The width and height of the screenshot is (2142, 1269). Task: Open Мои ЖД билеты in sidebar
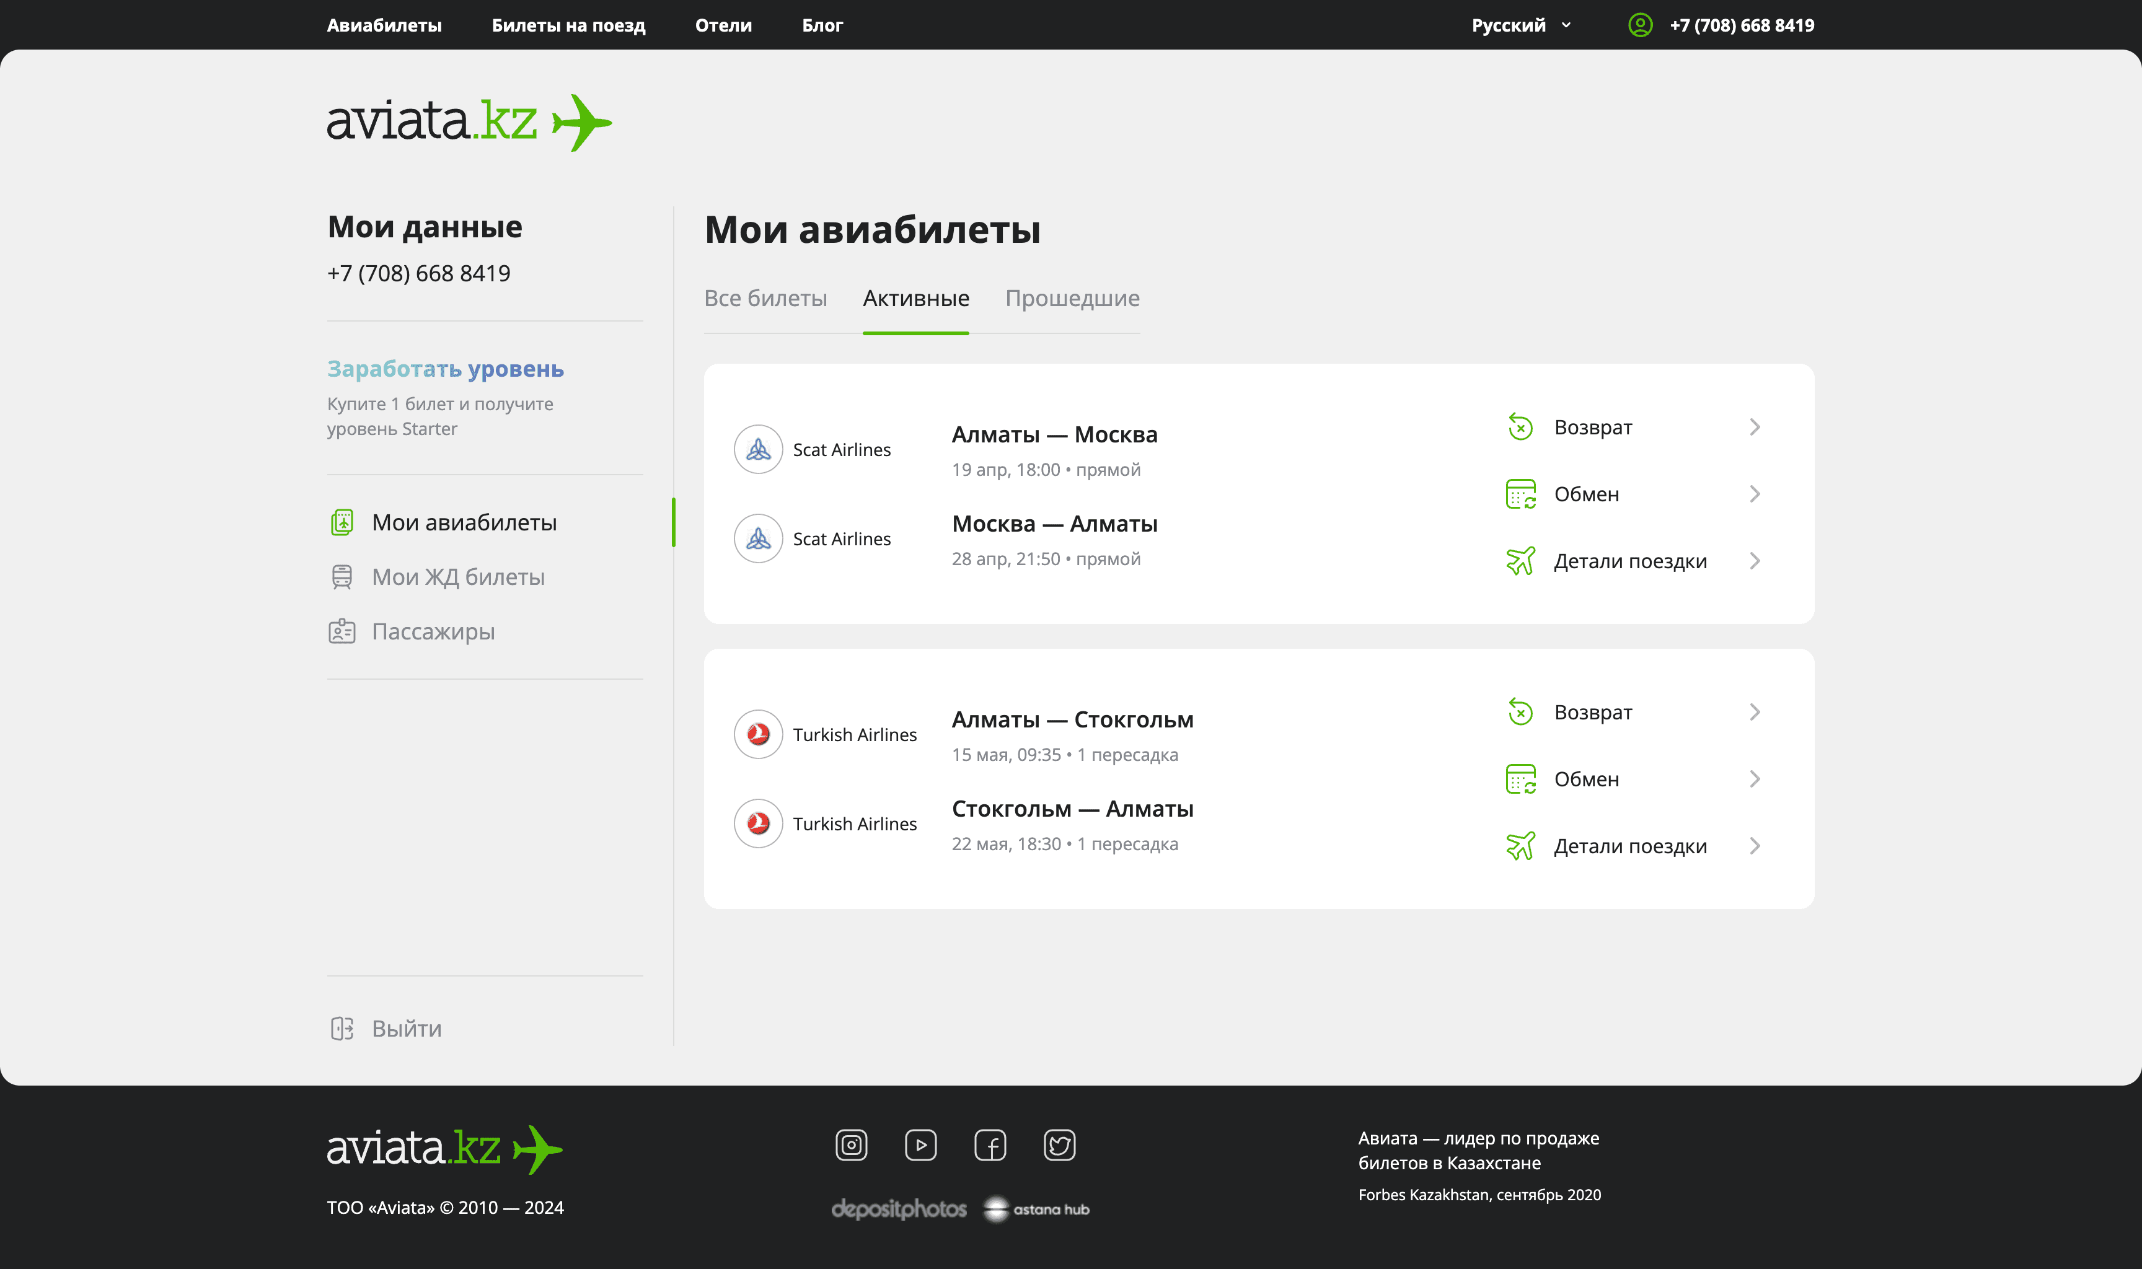457,577
